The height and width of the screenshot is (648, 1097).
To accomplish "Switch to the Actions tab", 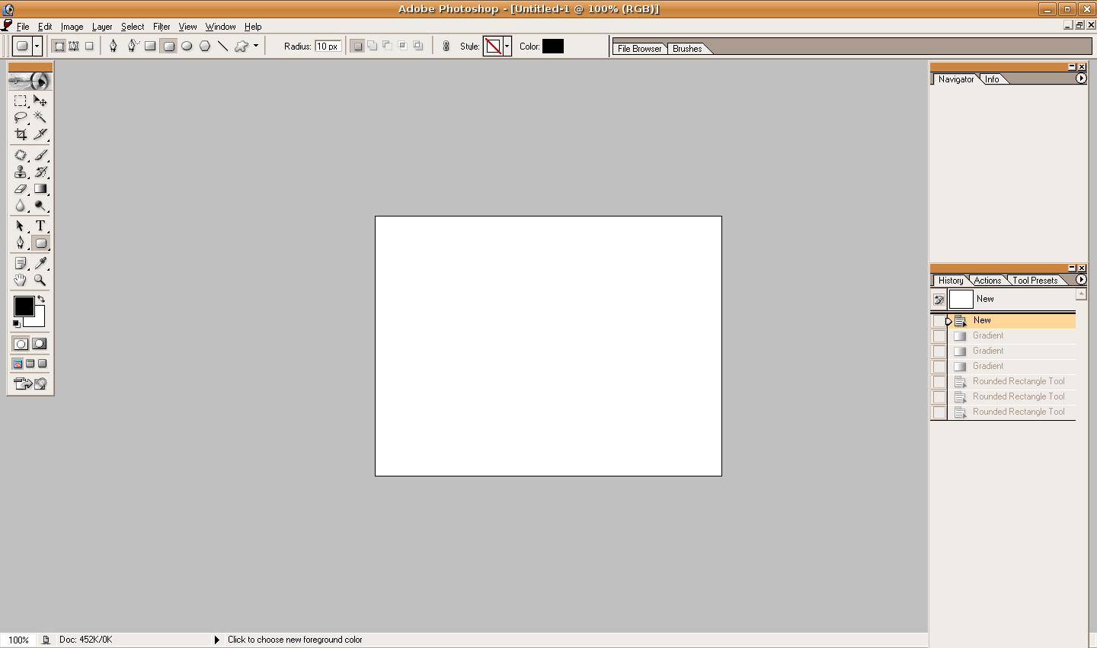I will 987,281.
